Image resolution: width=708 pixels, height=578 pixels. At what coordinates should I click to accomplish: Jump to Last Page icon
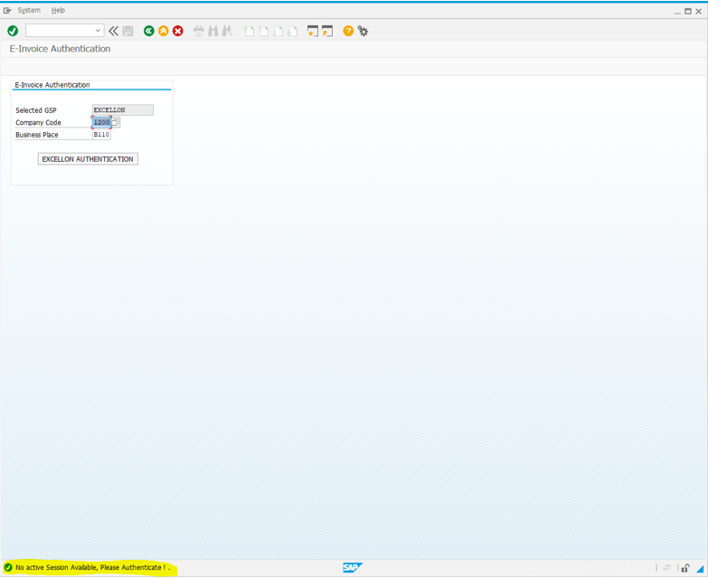(292, 31)
